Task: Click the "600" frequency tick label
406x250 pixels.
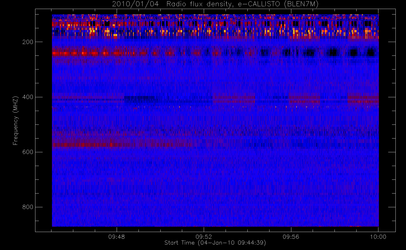Action: 28,152
